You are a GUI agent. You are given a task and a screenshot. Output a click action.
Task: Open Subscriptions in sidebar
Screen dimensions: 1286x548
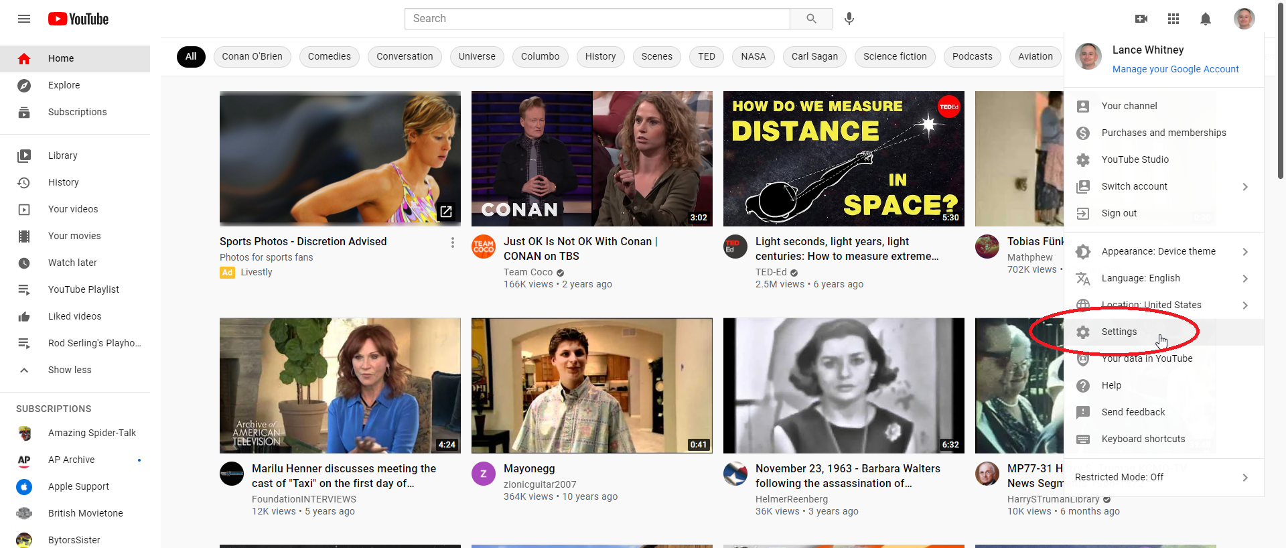75,112
